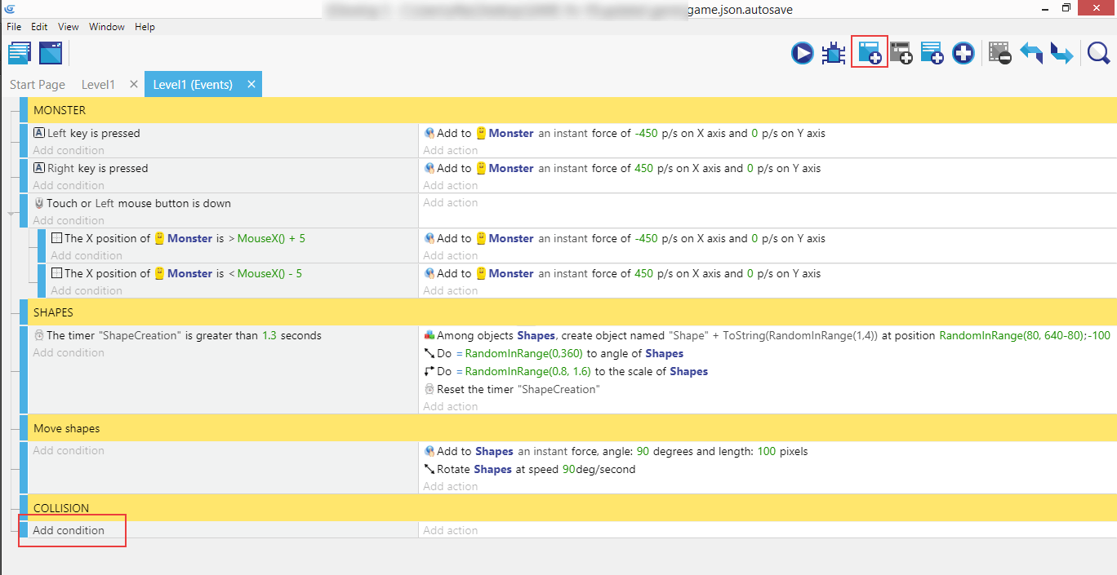
Task: Add a new empty event from the toolbar
Action: click(x=869, y=54)
